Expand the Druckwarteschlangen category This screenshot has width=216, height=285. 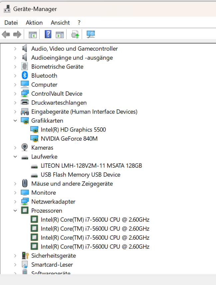pos(15,103)
